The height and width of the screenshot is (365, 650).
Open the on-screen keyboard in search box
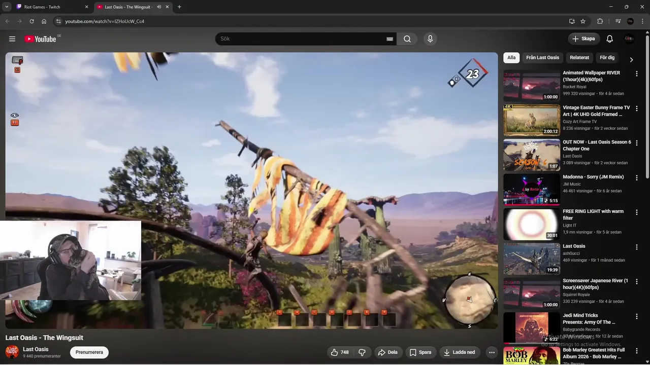point(389,39)
